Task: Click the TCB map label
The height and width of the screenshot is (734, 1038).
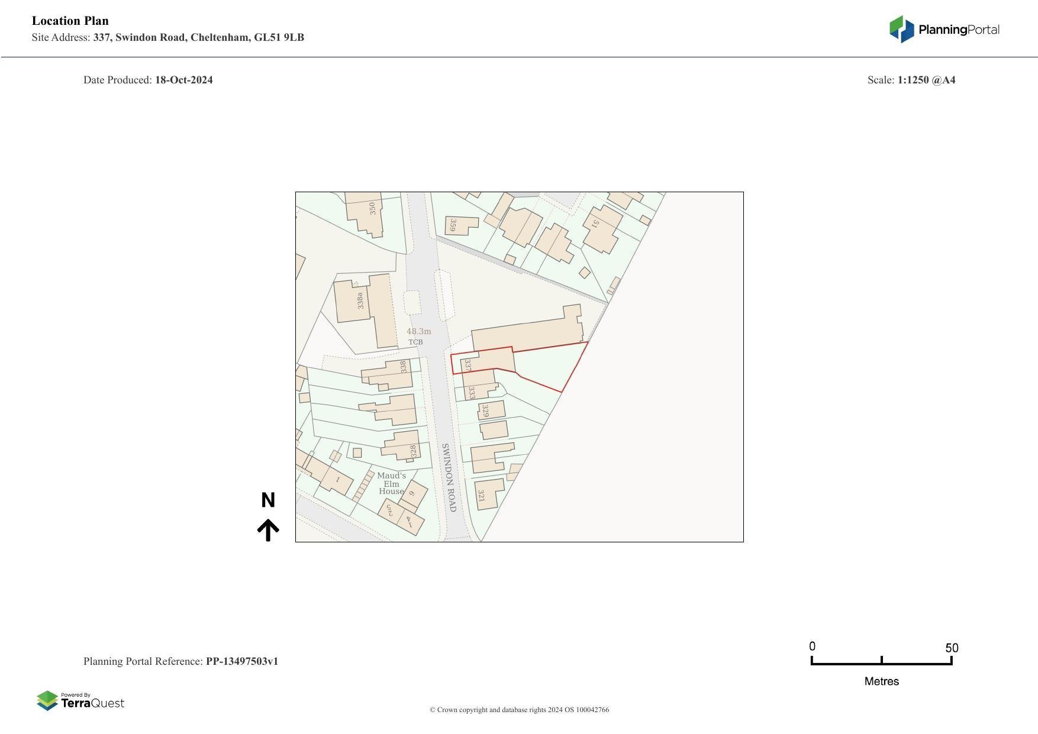Action: [415, 342]
